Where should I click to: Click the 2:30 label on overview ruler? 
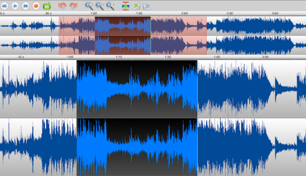pos(230,13)
